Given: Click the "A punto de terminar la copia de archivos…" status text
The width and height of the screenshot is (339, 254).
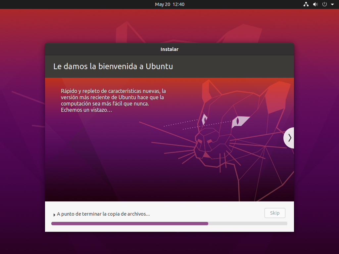Looking at the screenshot, I should click(103, 214).
